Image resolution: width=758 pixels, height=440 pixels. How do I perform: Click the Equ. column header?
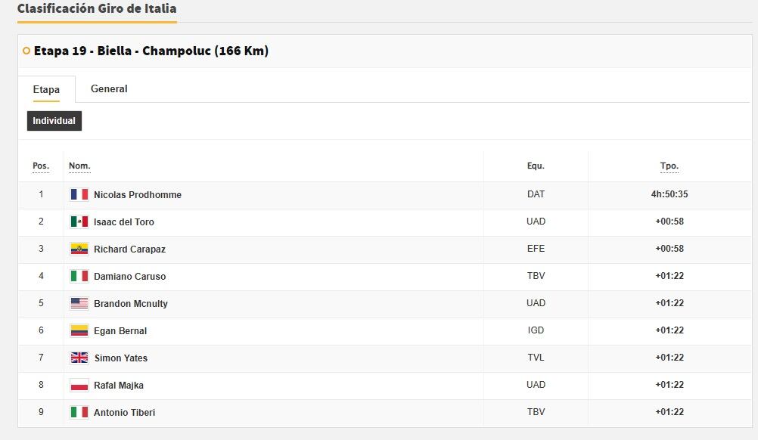pos(536,166)
